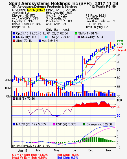
Task: Click the red 79.60 Support label
Action: coord(121,49)
